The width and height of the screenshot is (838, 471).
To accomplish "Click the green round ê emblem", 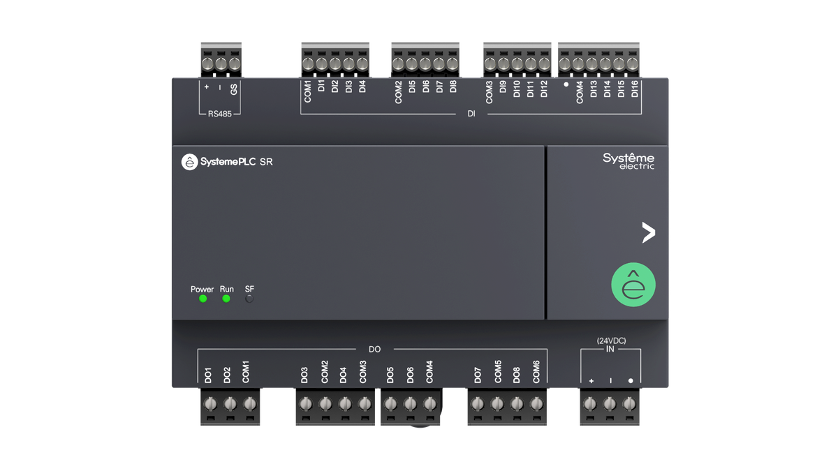I will click(x=633, y=285).
